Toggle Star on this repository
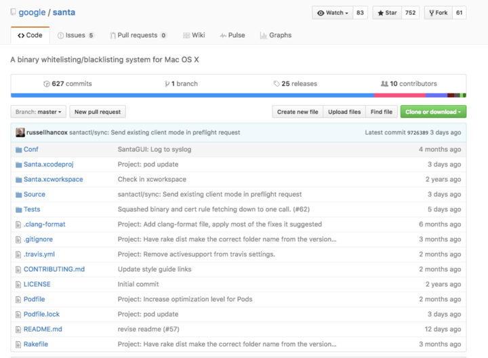 (387, 13)
